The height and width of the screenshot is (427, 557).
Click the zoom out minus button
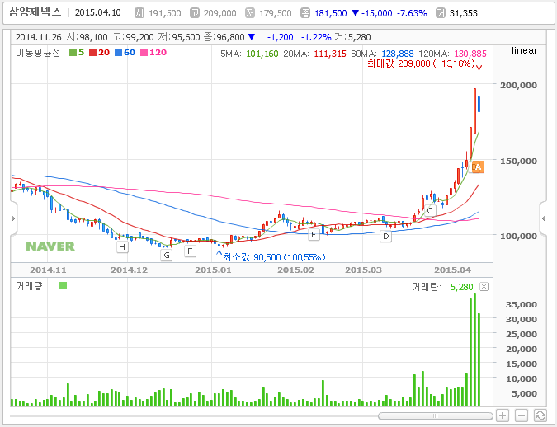pos(522,415)
